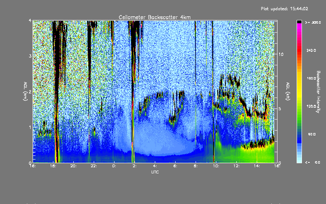Click the "120.0" colorbar value
326x204 pixels.
[311, 106]
